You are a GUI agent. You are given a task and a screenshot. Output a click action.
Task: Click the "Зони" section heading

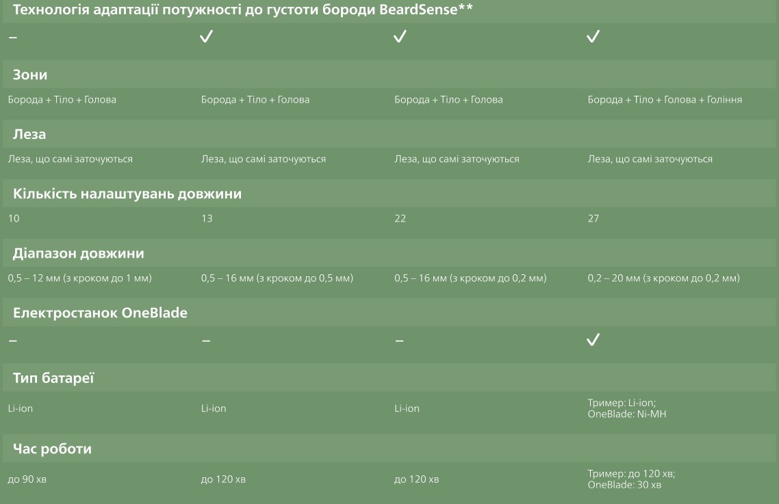click(30, 75)
